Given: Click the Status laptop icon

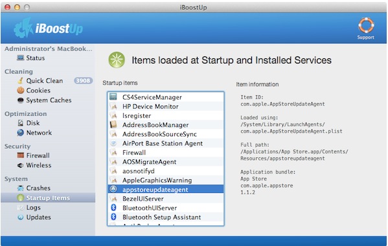Looking at the screenshot, I should click(x=20, y=58).
